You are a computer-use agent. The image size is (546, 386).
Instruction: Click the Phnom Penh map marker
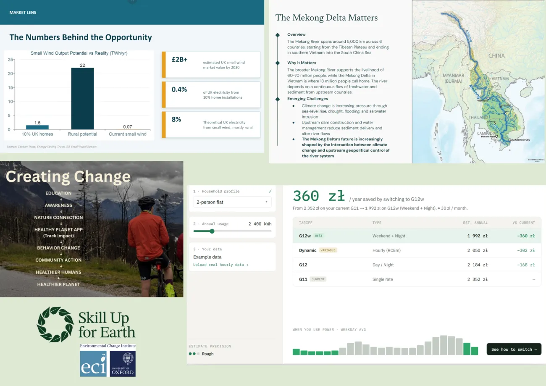point(496,136)
